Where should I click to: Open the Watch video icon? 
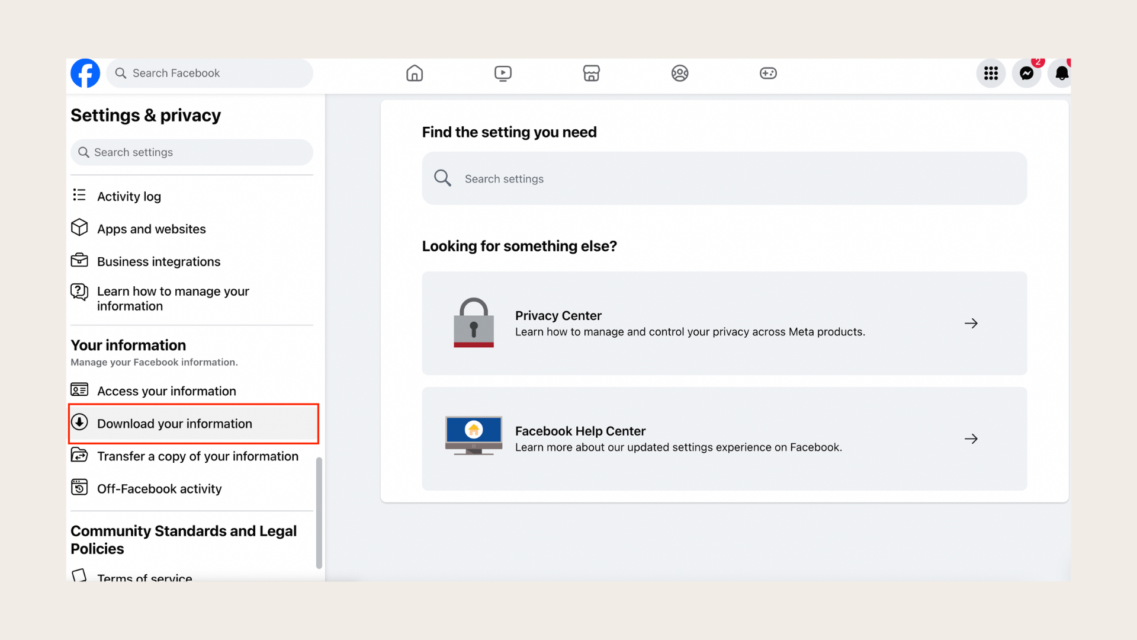pos(503,73)
